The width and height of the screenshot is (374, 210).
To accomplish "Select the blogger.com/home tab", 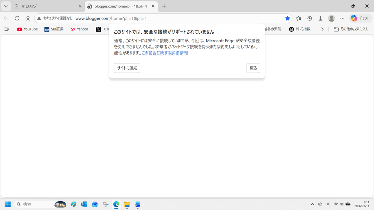I will 121,6.
